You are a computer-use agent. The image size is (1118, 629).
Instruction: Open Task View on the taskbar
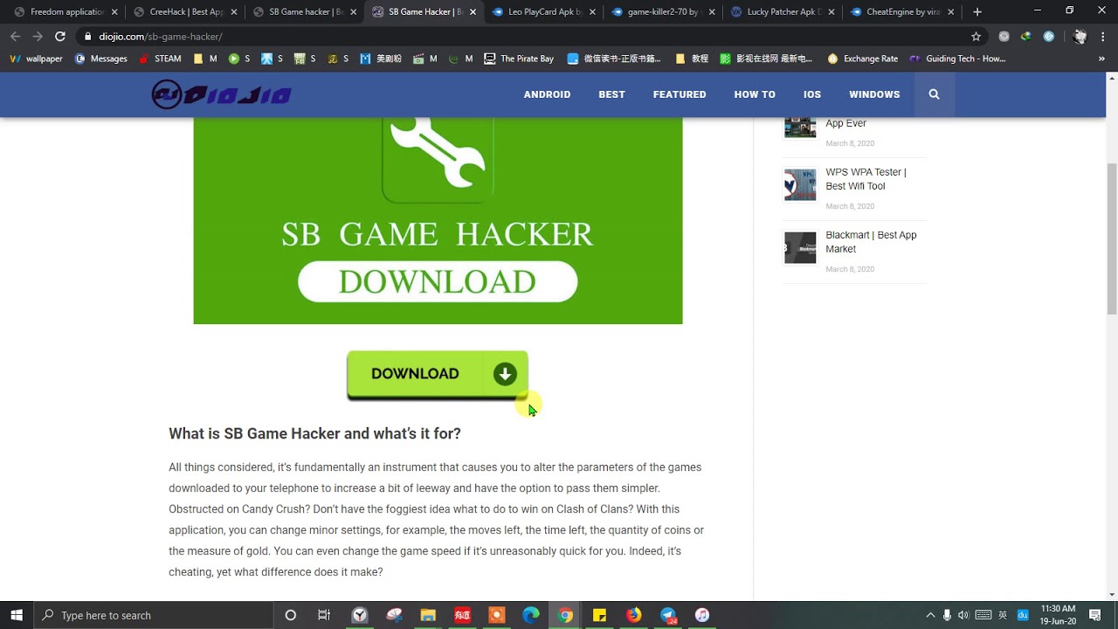[x=324, y=615]
